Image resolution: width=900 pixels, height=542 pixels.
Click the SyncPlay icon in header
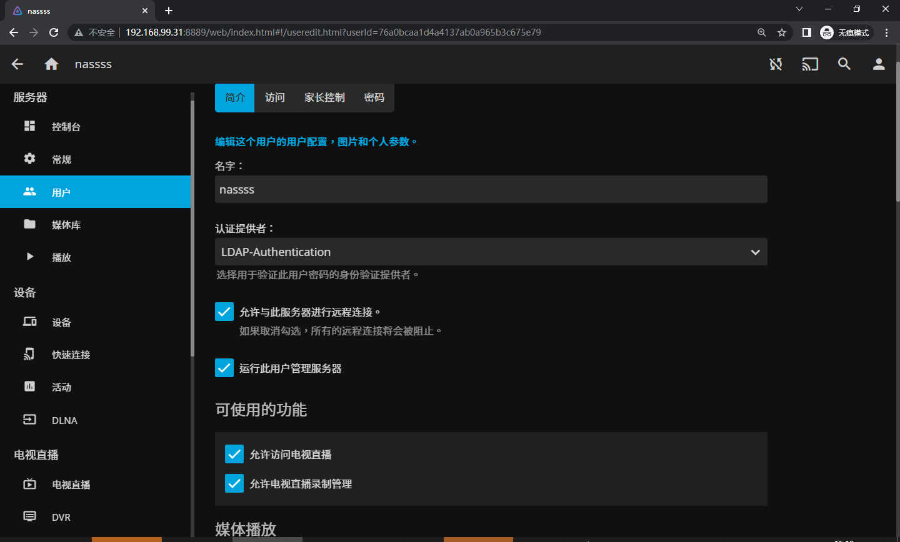coord(776,64)
